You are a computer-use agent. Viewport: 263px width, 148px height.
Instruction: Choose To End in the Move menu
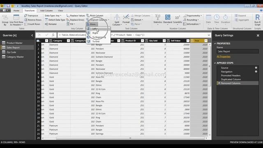(98, 41)
